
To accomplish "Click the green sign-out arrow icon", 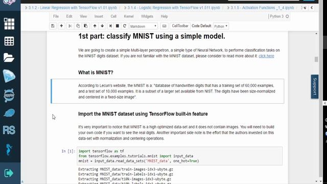I will coord(9,173).
